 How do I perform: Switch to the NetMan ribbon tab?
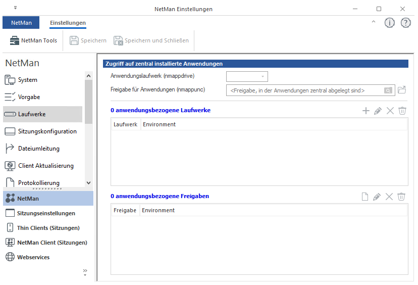(21, 23)
